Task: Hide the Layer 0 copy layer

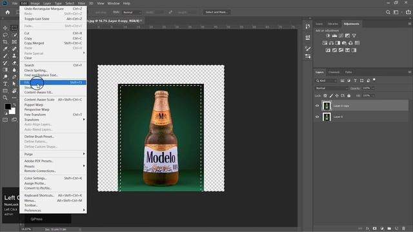Action: (x=317, y=106)
